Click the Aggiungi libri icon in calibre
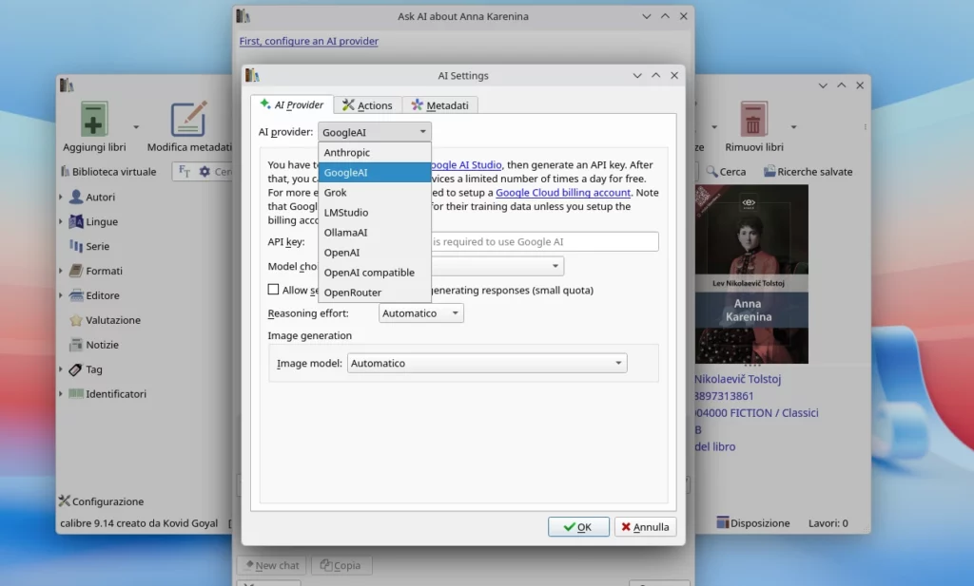This screenshot has height=586, width=974. click(94, 119)
